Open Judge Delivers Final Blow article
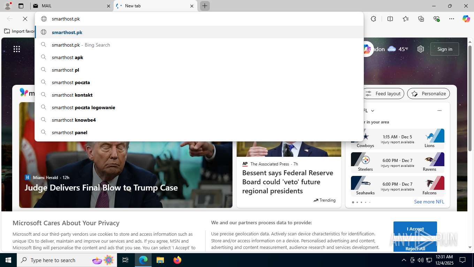The image size is (474, 267). coord(101,188)
